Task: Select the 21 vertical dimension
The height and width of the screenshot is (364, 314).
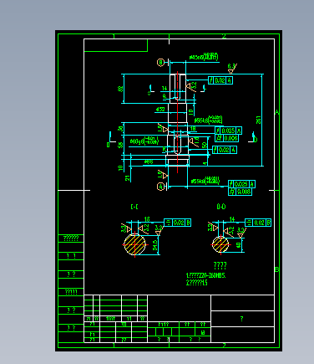Action: click(x=128, y=178)
